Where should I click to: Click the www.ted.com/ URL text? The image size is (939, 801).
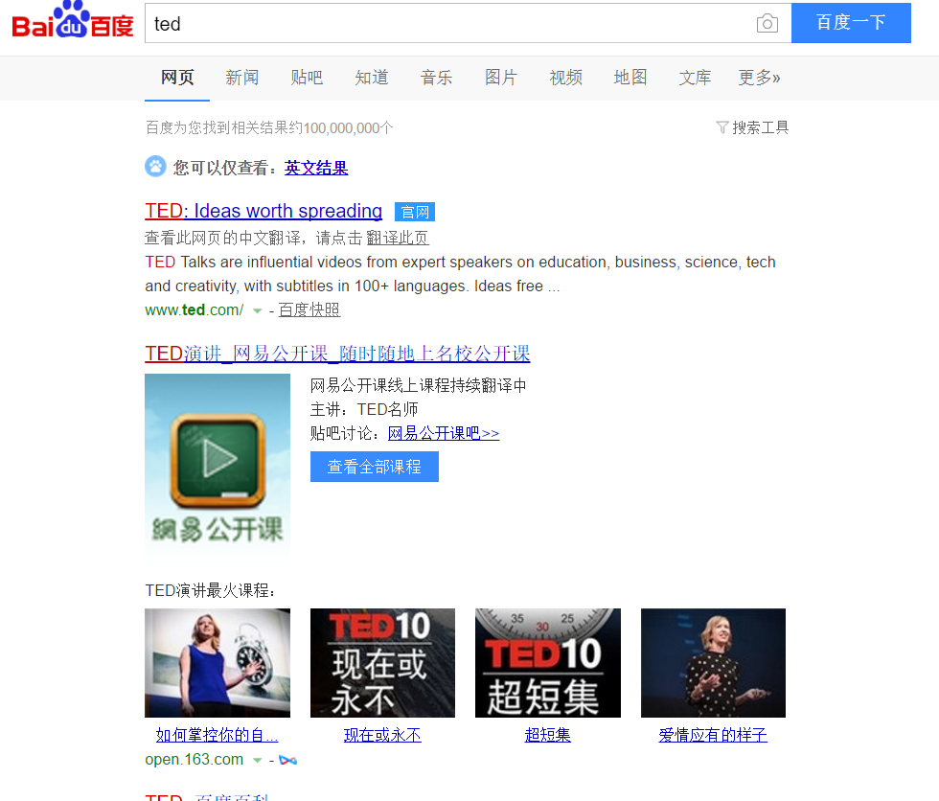(194, 310)
